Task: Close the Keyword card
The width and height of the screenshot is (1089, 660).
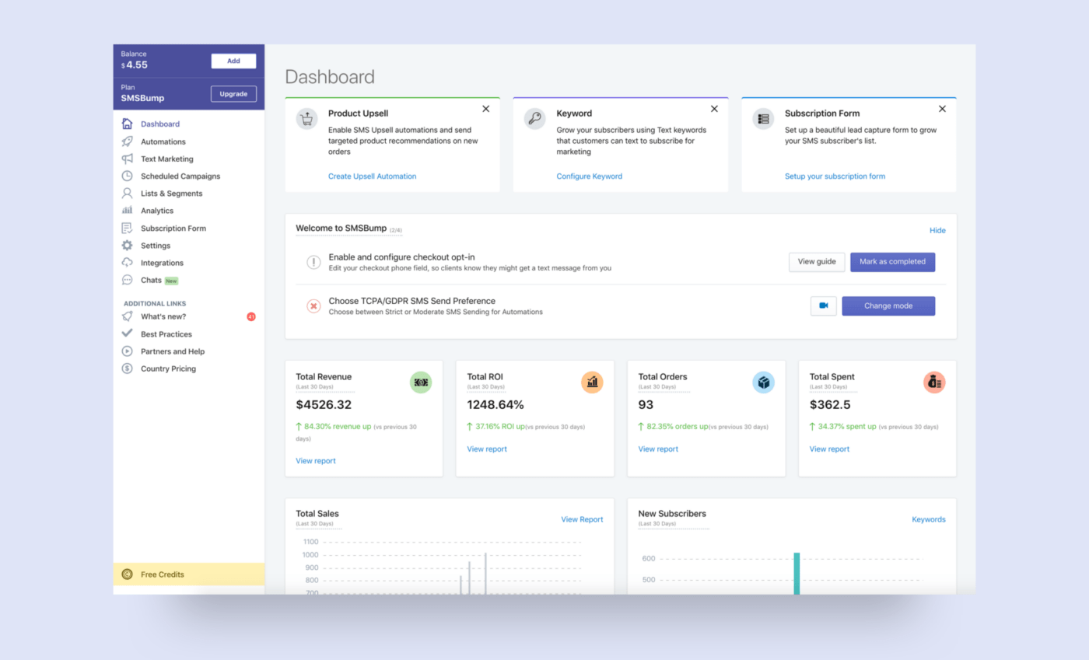Action: click(714, 109)
